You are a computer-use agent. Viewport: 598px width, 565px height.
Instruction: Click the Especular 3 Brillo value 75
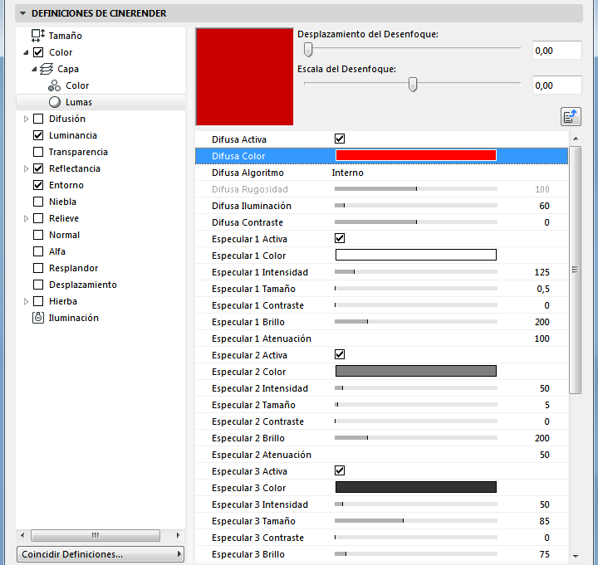[545, 554]
